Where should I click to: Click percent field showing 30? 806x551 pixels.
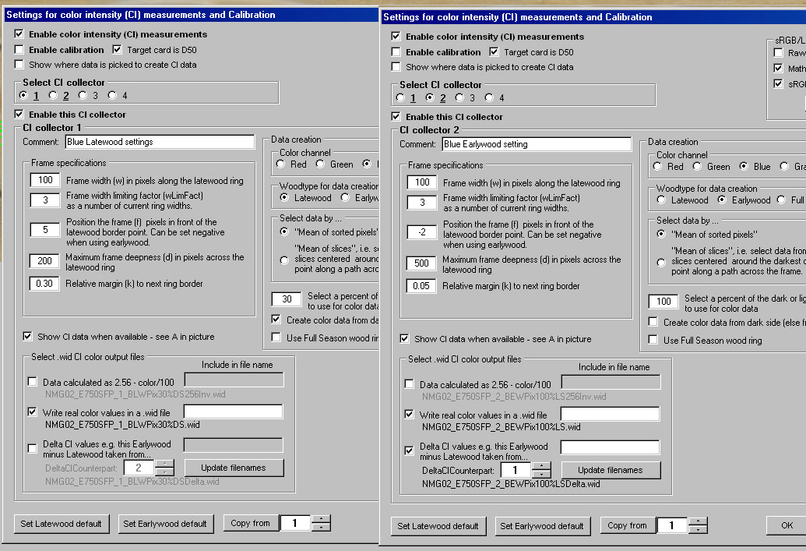(287, 299)
